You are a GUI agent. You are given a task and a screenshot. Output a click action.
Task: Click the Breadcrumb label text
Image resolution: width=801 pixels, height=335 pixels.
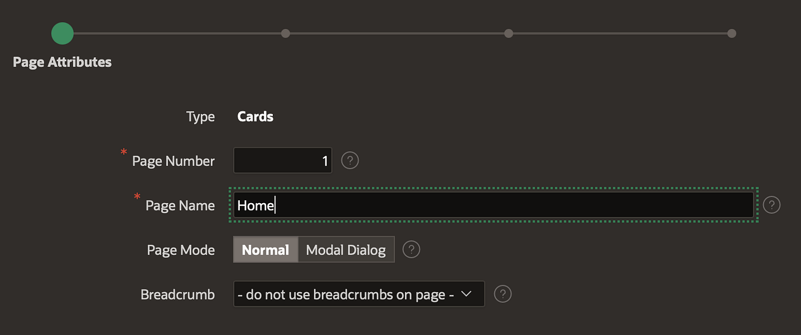178,294
